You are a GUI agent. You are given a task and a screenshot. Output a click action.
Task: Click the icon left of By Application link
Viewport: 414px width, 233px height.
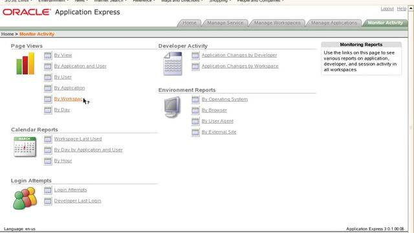48,88
